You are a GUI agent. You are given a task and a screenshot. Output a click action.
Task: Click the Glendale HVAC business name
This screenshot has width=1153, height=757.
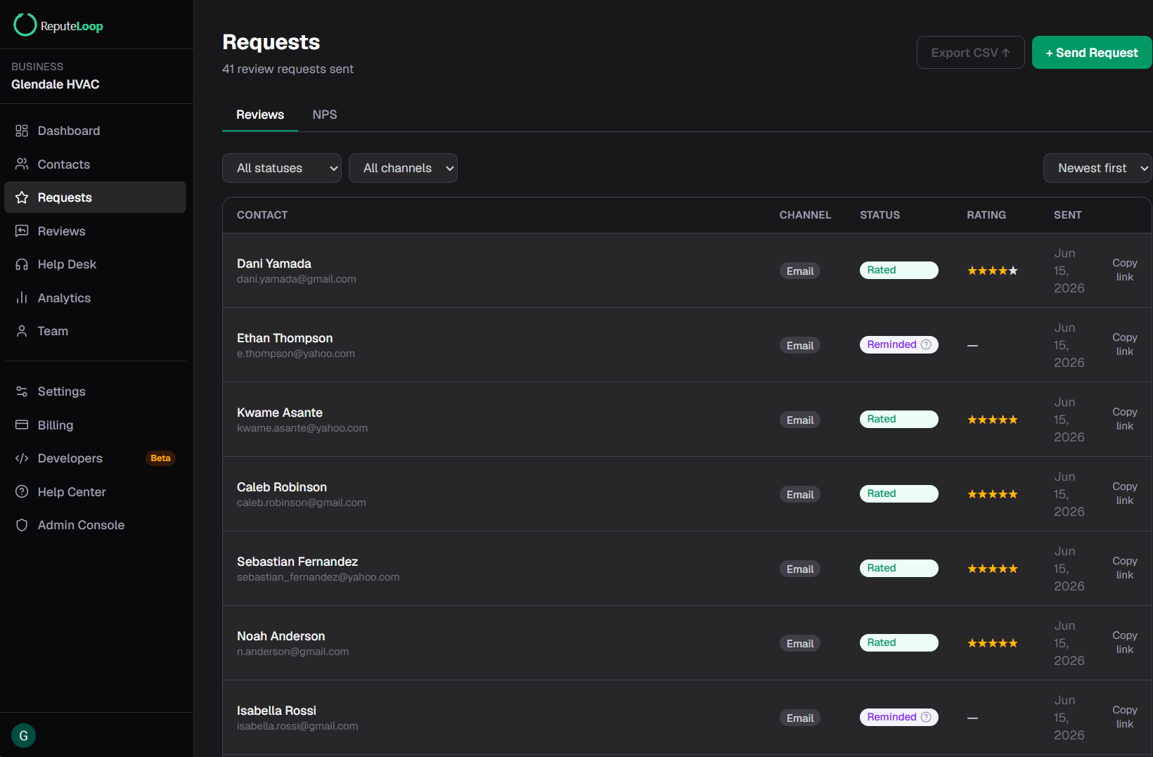click(56, 84)
